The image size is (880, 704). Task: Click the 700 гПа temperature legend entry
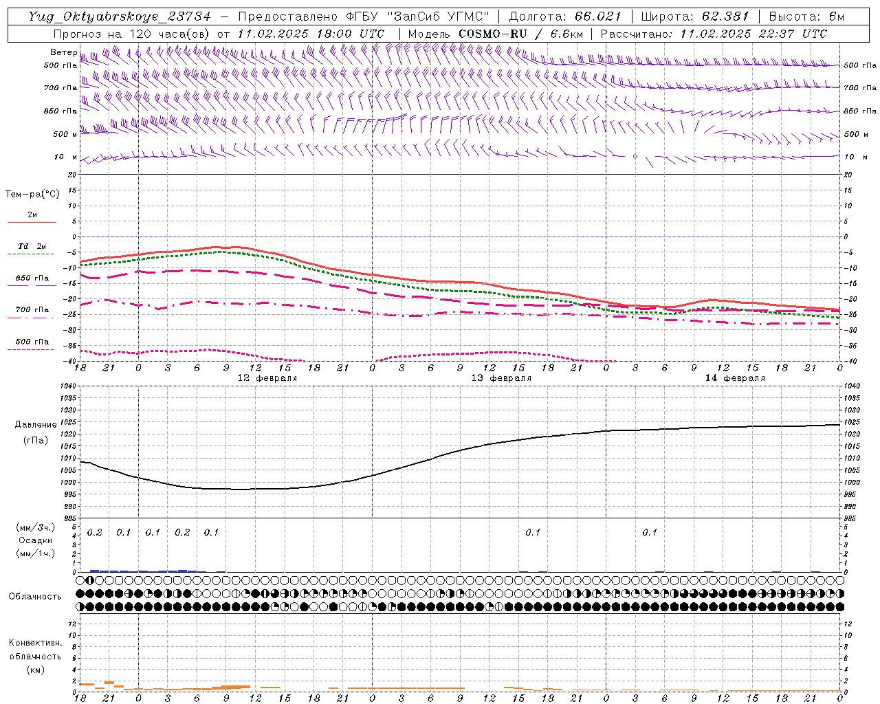tap(32, 310)
